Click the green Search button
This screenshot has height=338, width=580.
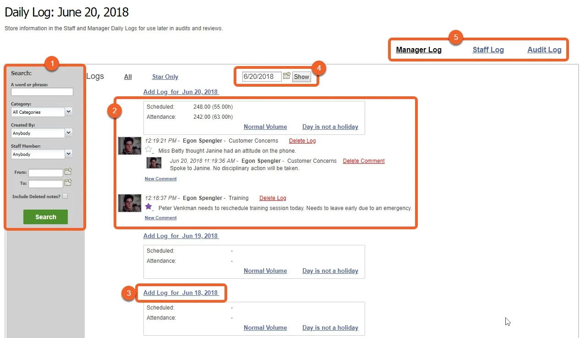pyautogui.click(x=45, y=217)
